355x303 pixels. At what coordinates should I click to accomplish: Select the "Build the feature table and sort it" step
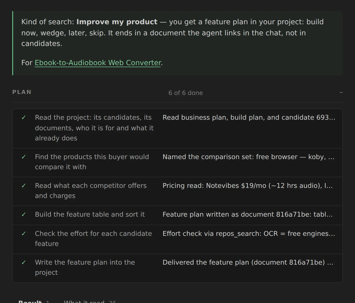(90, 214)
